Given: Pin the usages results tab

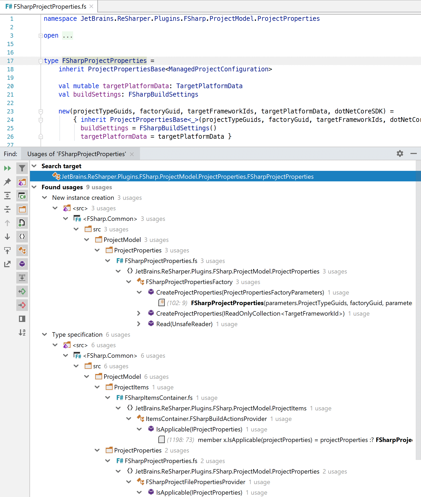Looking at the screenshot, I should click(7, 182).
